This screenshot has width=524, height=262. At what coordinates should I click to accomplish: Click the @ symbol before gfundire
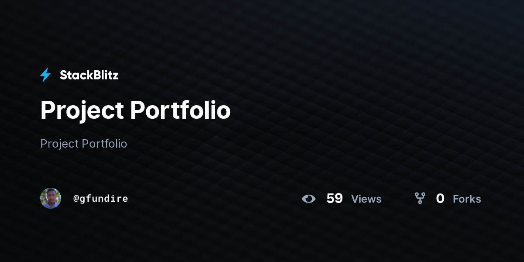click(x=76, y=199)
